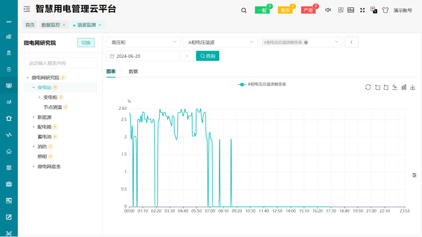Collapse the 变电站 tree node arrow
422x237 pixels.
pos(33,88)
